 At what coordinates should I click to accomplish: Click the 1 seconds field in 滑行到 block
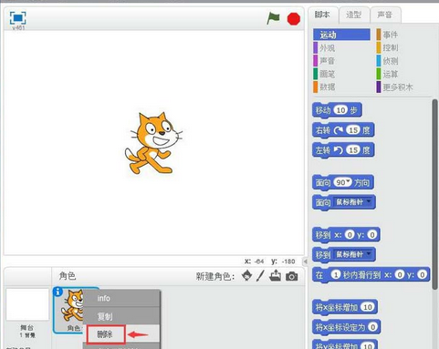336,274
